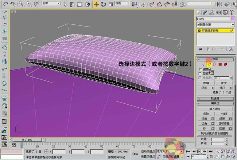
Task: Click the 插入顶点 button
Action: coord(215,109)
